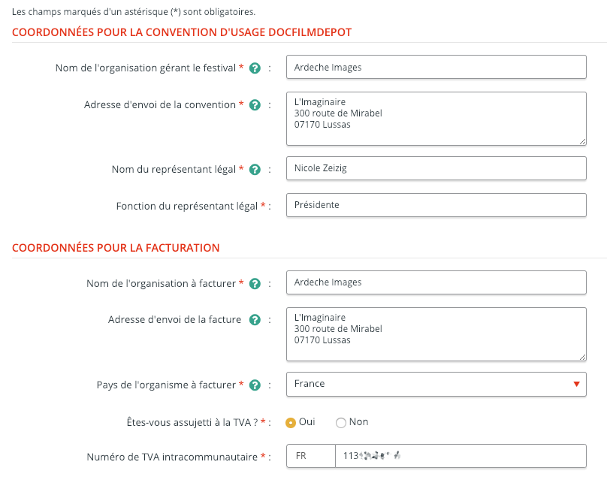Image resolution: width=607 pixels, height=486 pixels.
Task: Focus the festival organisation name field
Action: pos(436,67)
